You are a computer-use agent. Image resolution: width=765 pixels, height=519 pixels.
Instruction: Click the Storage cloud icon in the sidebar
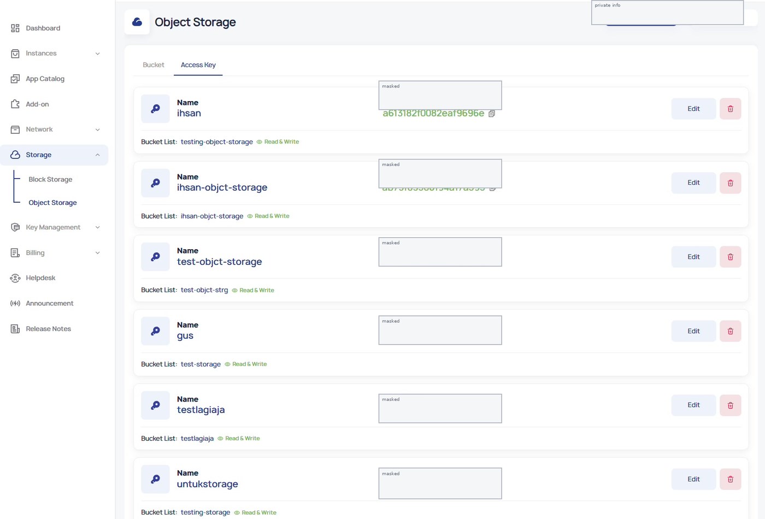pos(15,155)
